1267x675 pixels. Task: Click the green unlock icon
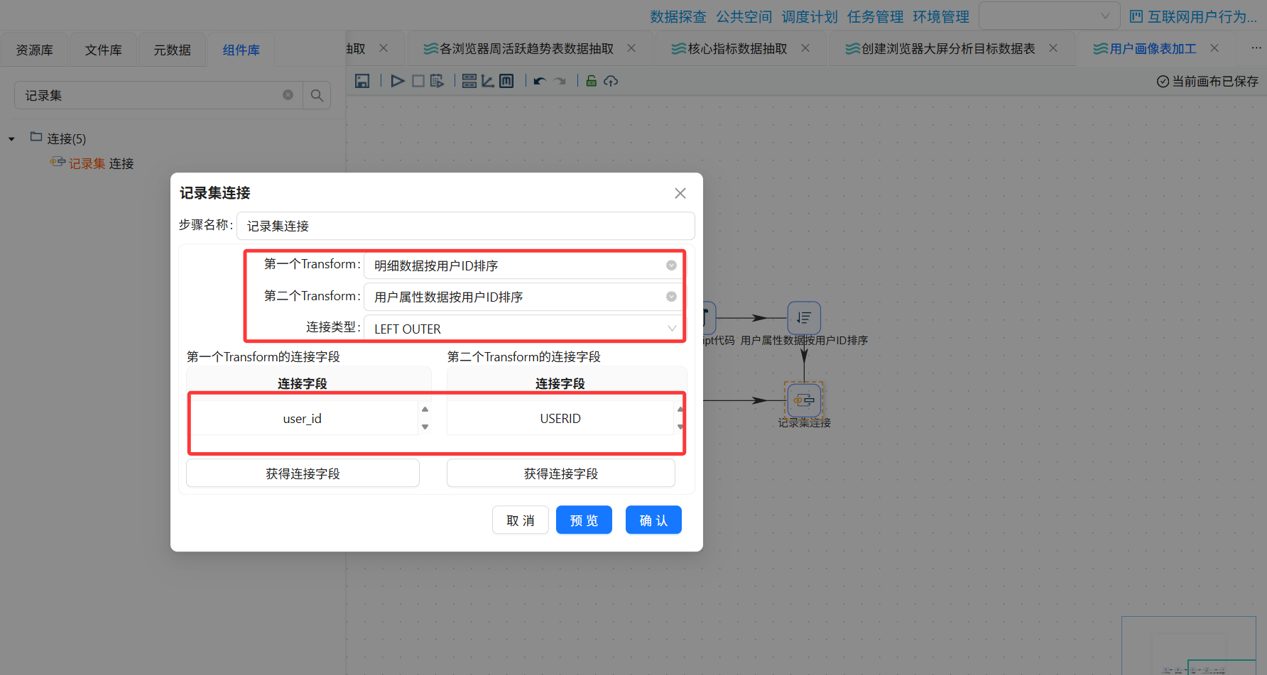[591, 81]
